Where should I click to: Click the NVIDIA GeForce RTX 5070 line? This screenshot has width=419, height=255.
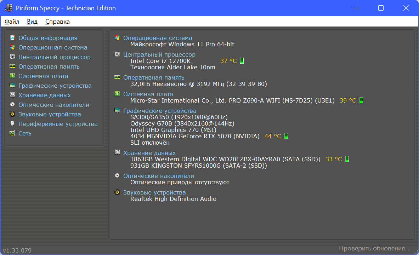(195, 136)
